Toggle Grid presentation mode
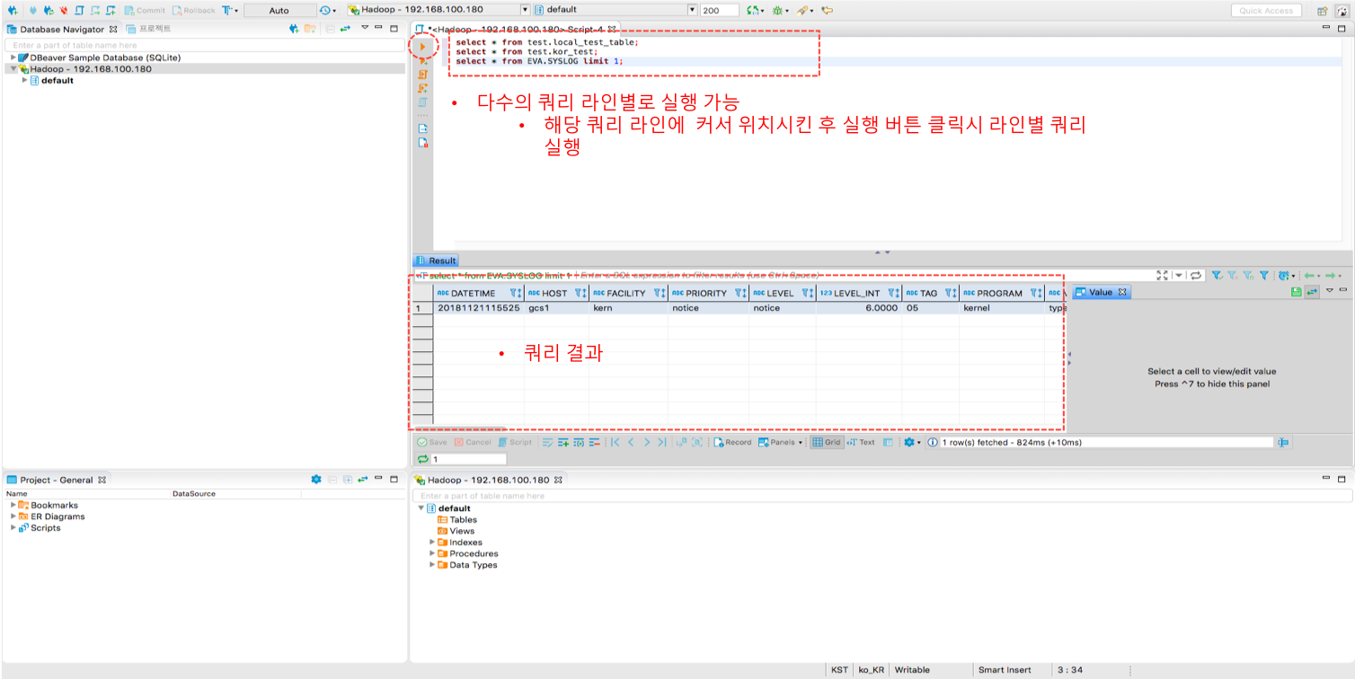 click(x=827, y=443)
